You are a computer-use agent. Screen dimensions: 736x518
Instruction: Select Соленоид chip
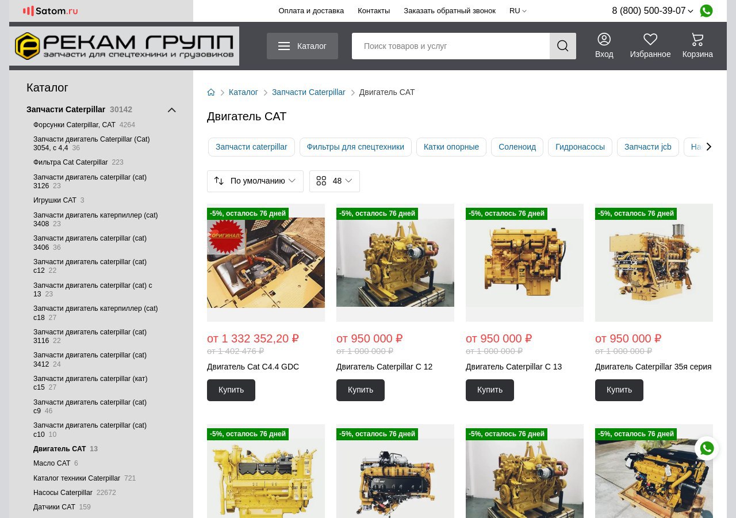[517, 147]
